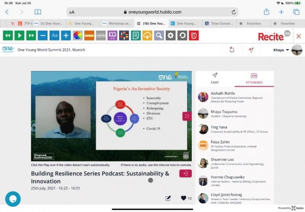Click the pink exit session button
The image size is (305, 212).
(x=185, y=173)
